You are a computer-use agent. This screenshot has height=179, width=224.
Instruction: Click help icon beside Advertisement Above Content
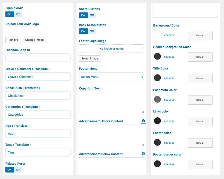pyautogui.click(x=143, y=121)
